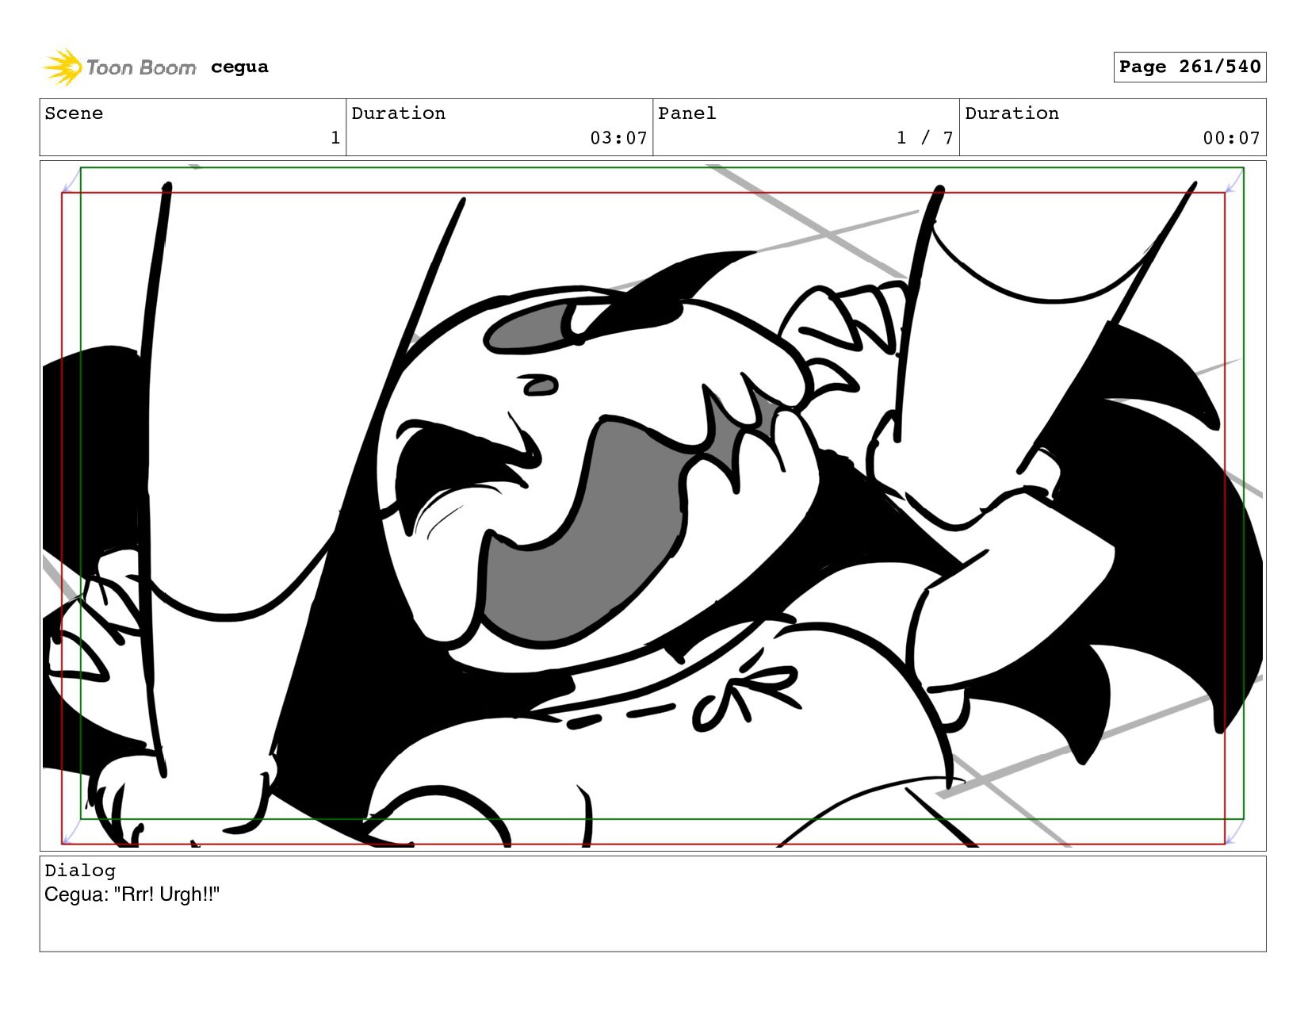The height and width of the screenshot is (1011, 1308).
Task: Click the panel count value '1 / 7'
Action: click(924, 138)
